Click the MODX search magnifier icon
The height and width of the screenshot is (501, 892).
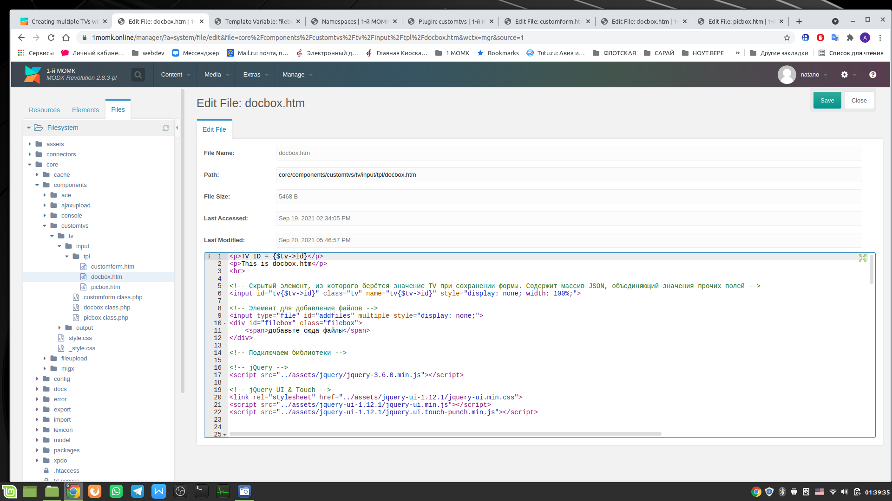click(x=138, y=75)
